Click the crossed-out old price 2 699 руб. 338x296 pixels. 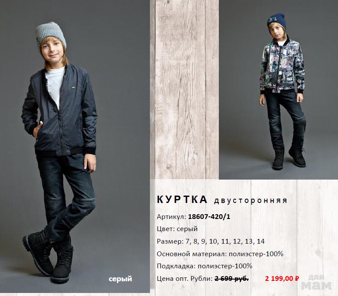click(232, 279)
